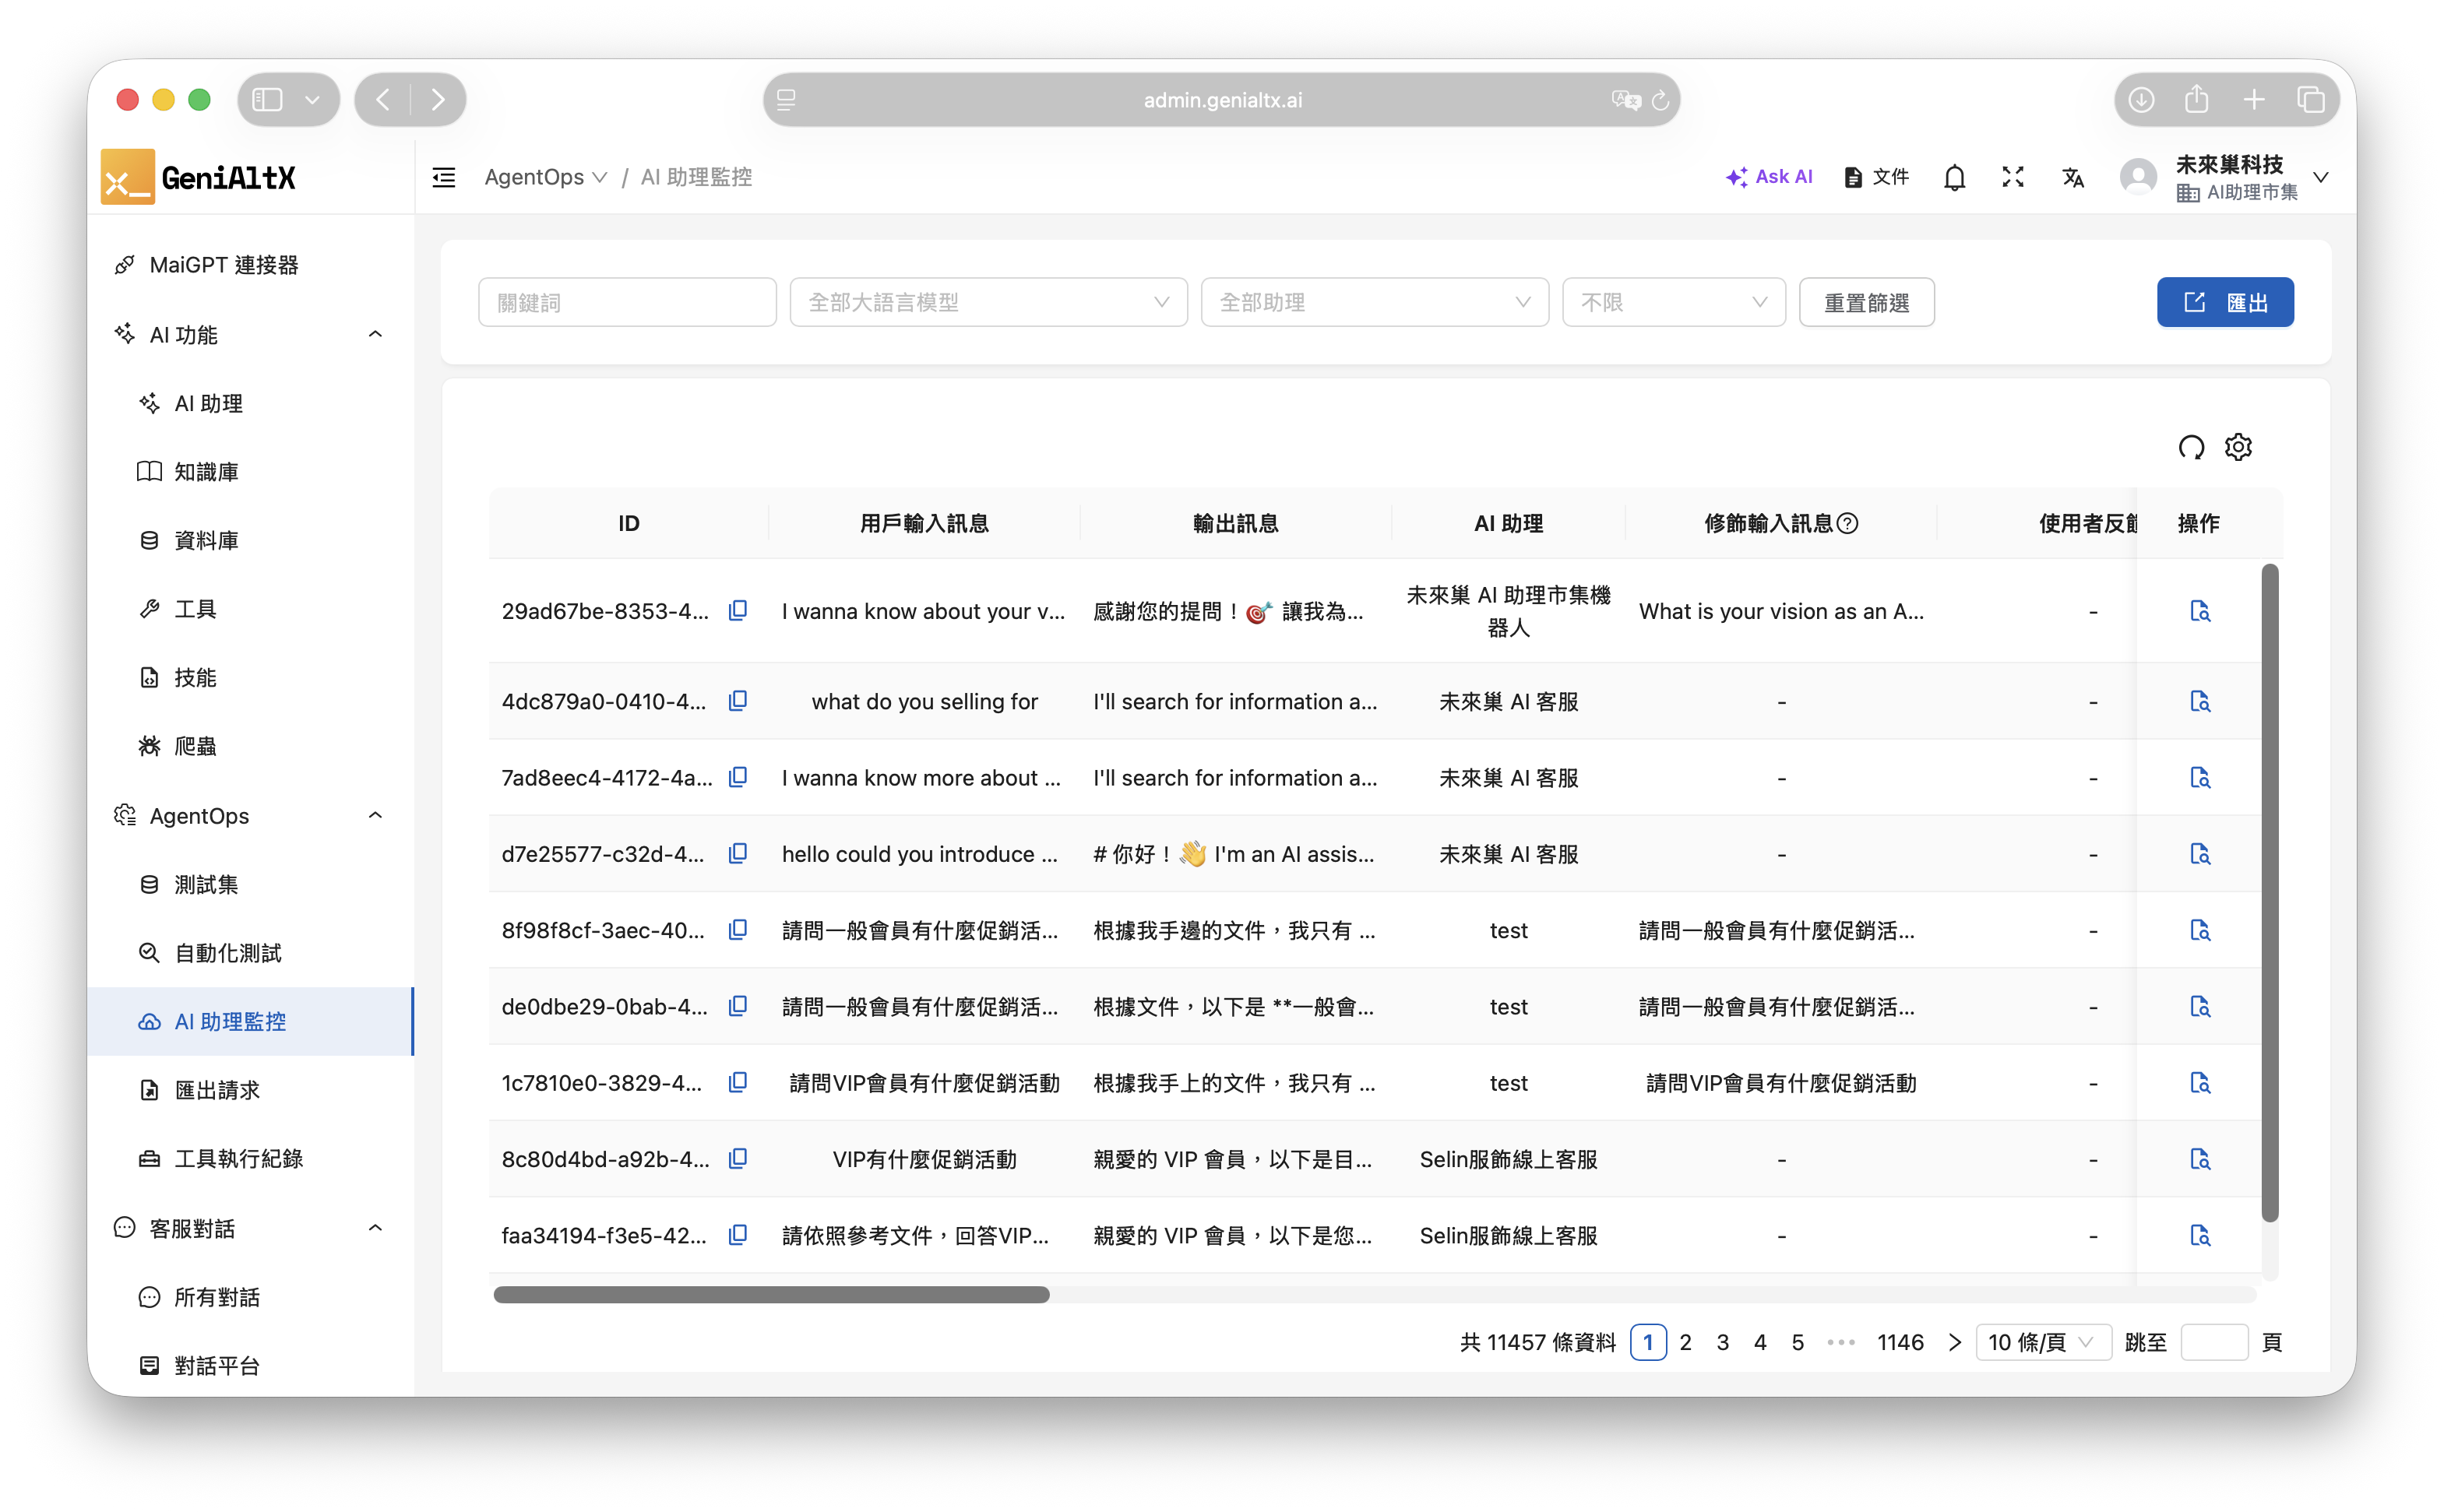The width and height of the screenshot is (2444, 1512).
Task: Open notifications bell
Action: (1954, 177)
